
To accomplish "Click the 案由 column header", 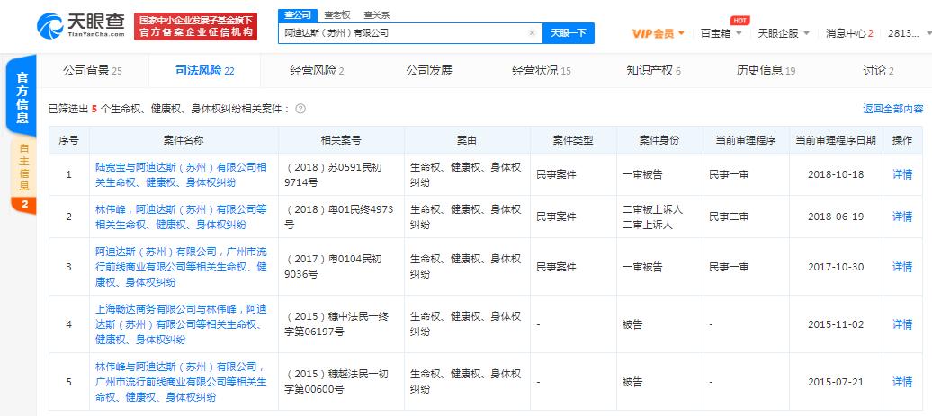I will pos(467,141).
